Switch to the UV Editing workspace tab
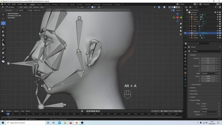Screen dimensions: 222x125 55,5
